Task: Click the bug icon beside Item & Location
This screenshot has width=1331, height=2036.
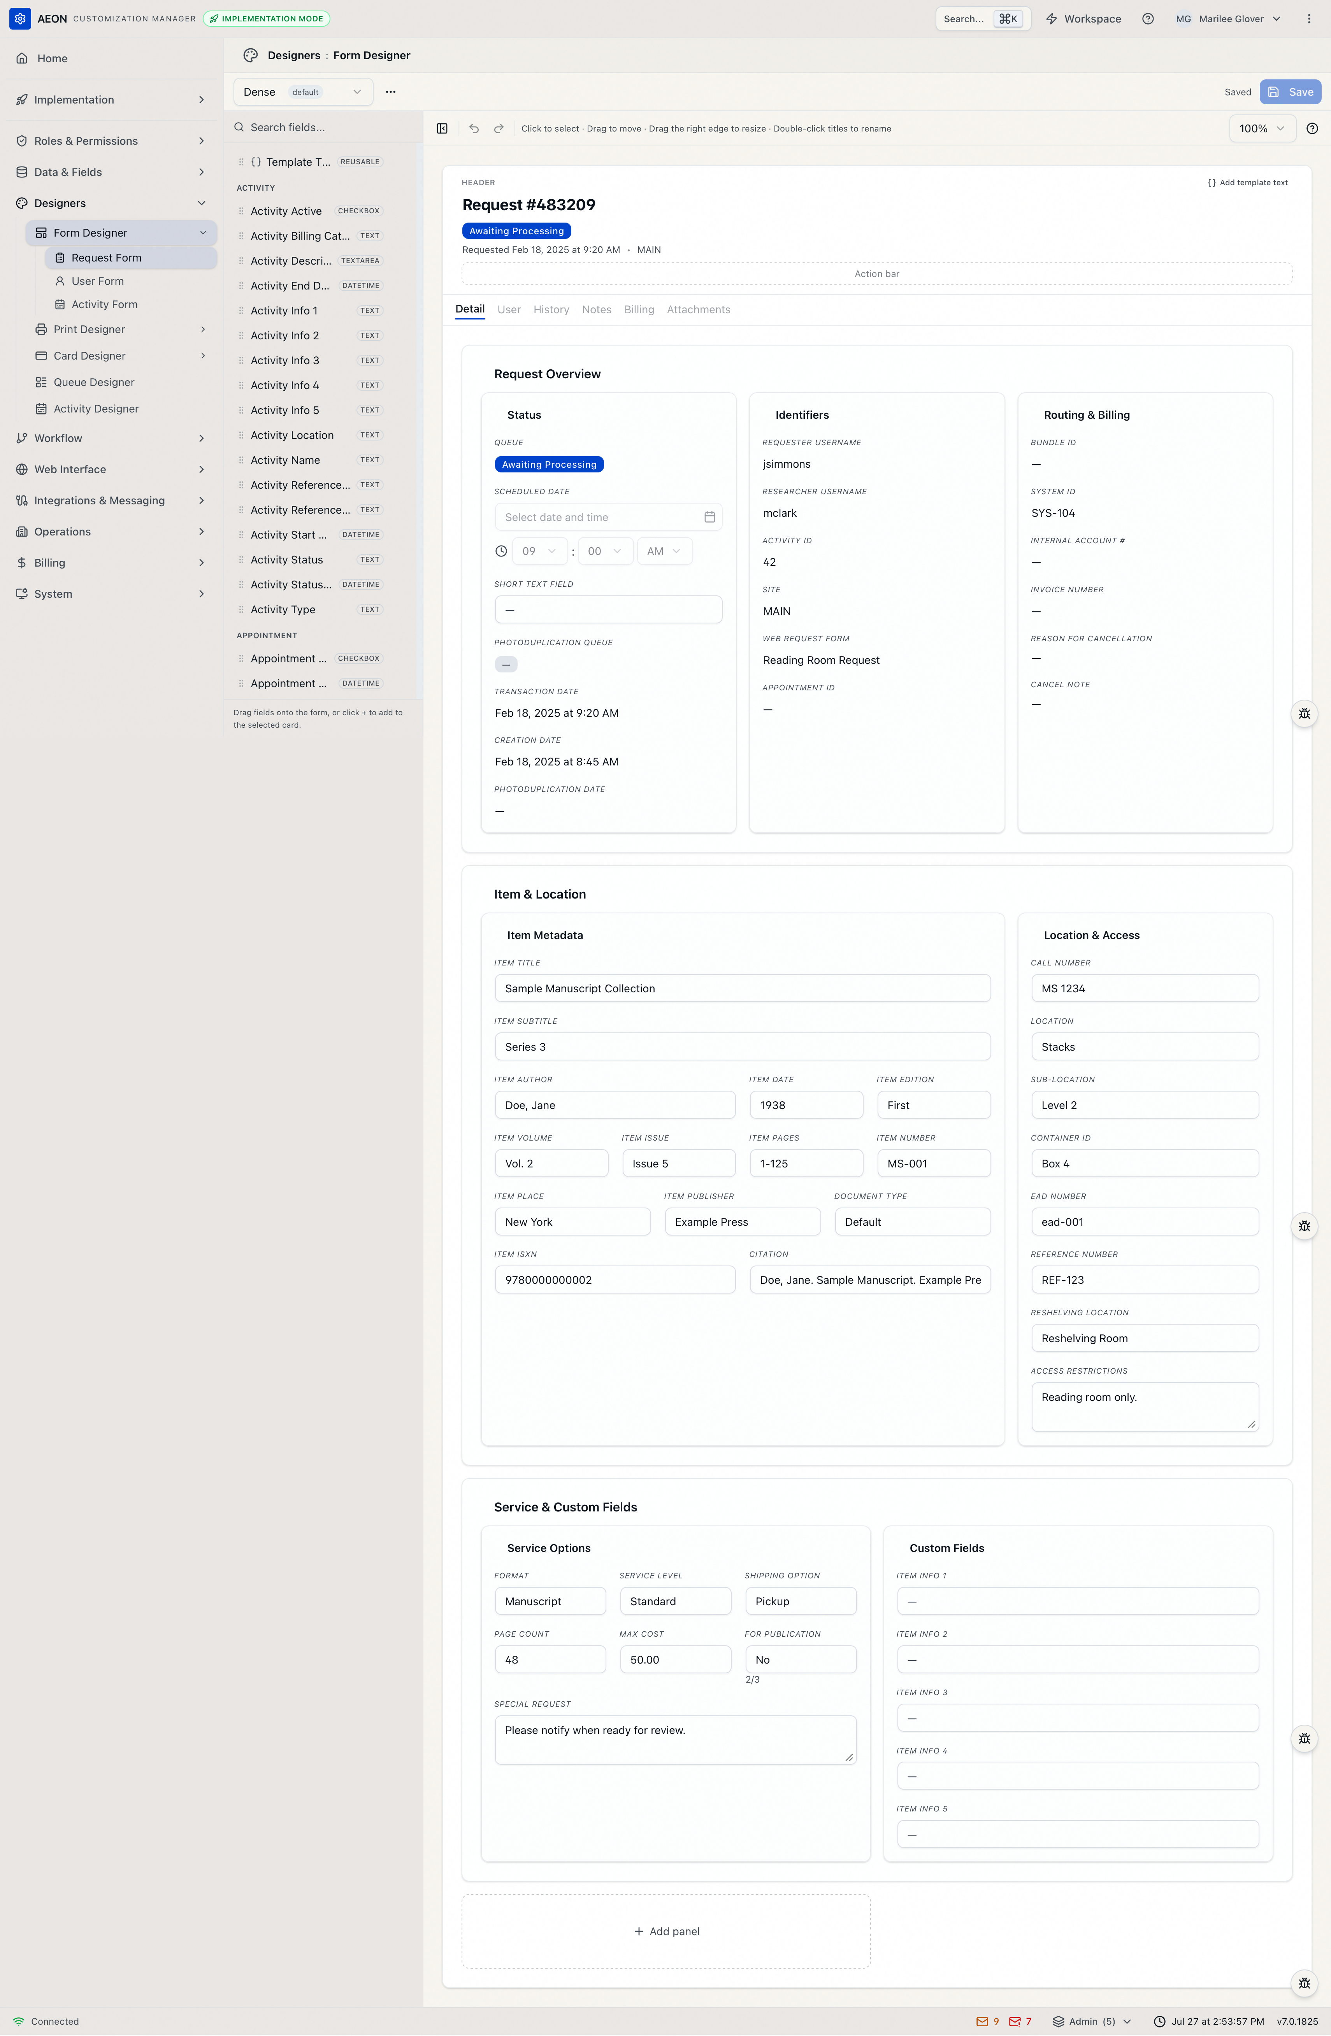Action: (x=1304, y=1226)
